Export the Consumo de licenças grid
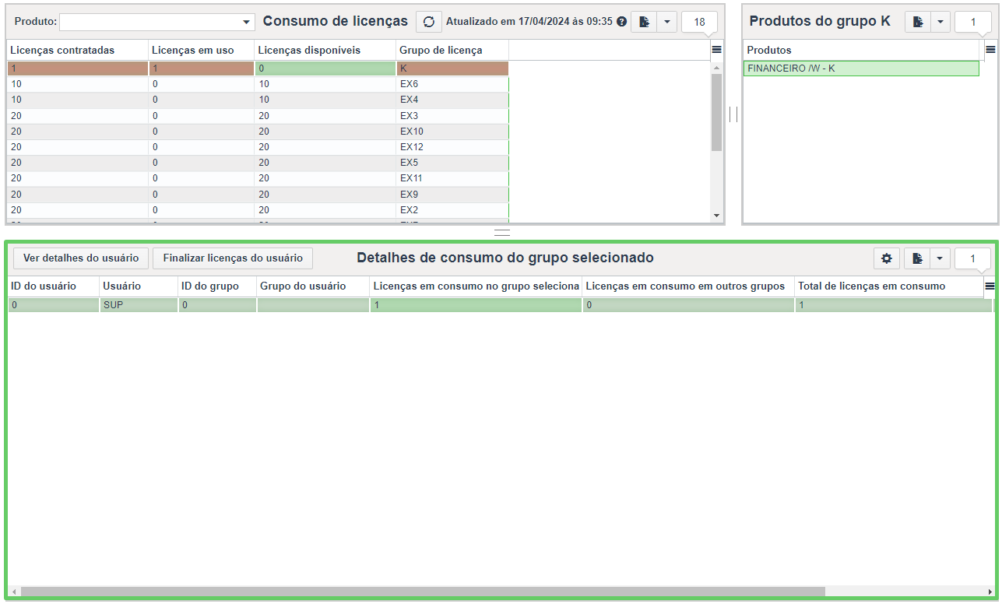1002x604 pixels. (644, 22)
